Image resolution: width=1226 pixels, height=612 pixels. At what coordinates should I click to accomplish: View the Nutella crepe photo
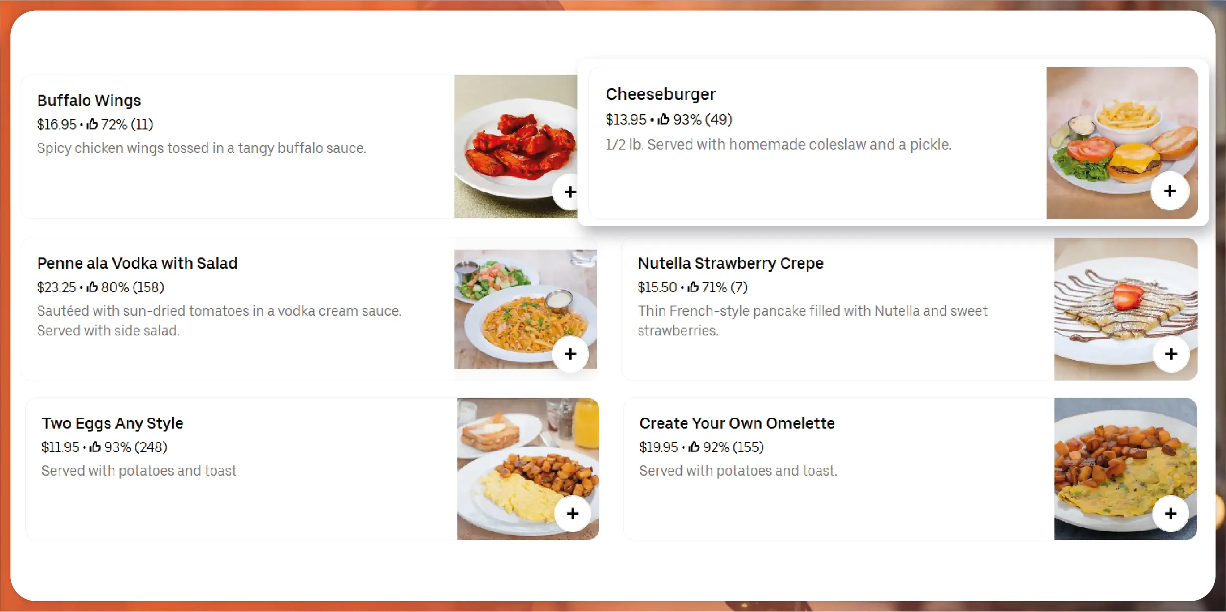[1125, 299]
